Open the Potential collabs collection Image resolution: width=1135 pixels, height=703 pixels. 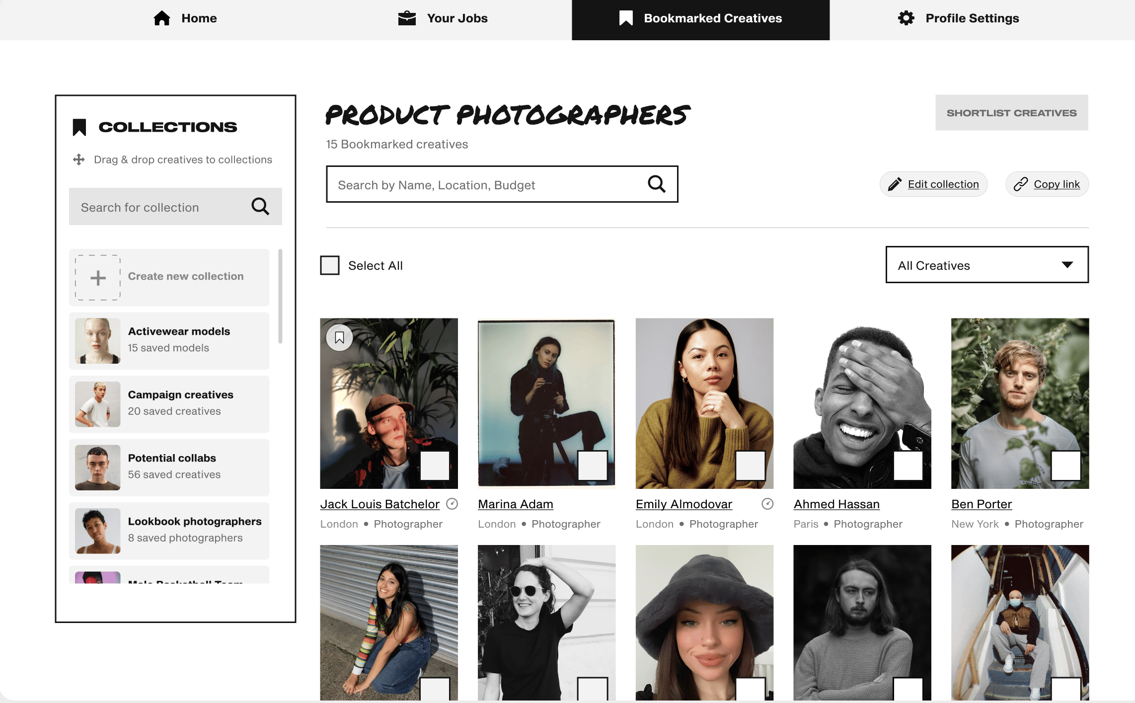click(169, 467)
